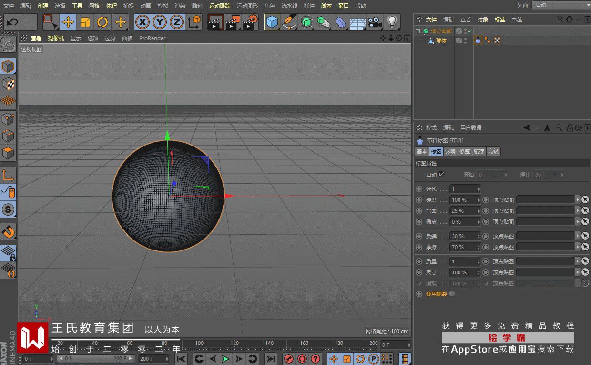Click 硬度 keyframe circle button
Image resolution: width=591 pixels, height=365 pixels.
tap(419, 200)
